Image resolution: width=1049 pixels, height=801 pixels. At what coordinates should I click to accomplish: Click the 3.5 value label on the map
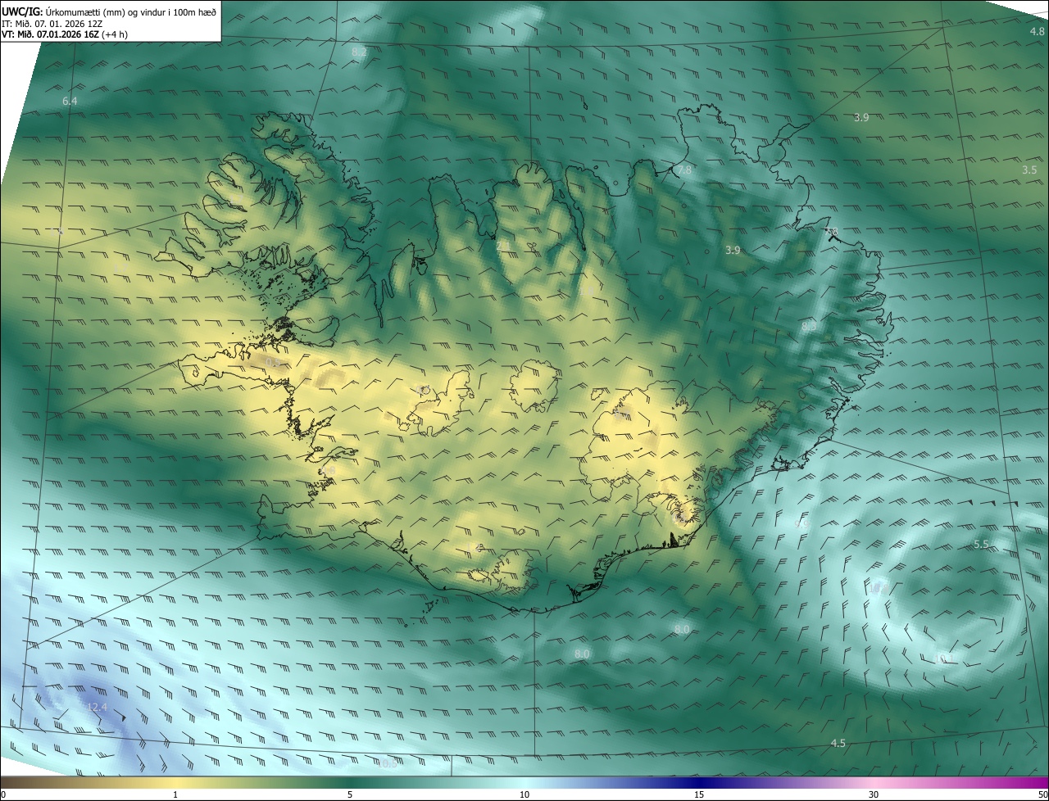tap(1029, 170)
